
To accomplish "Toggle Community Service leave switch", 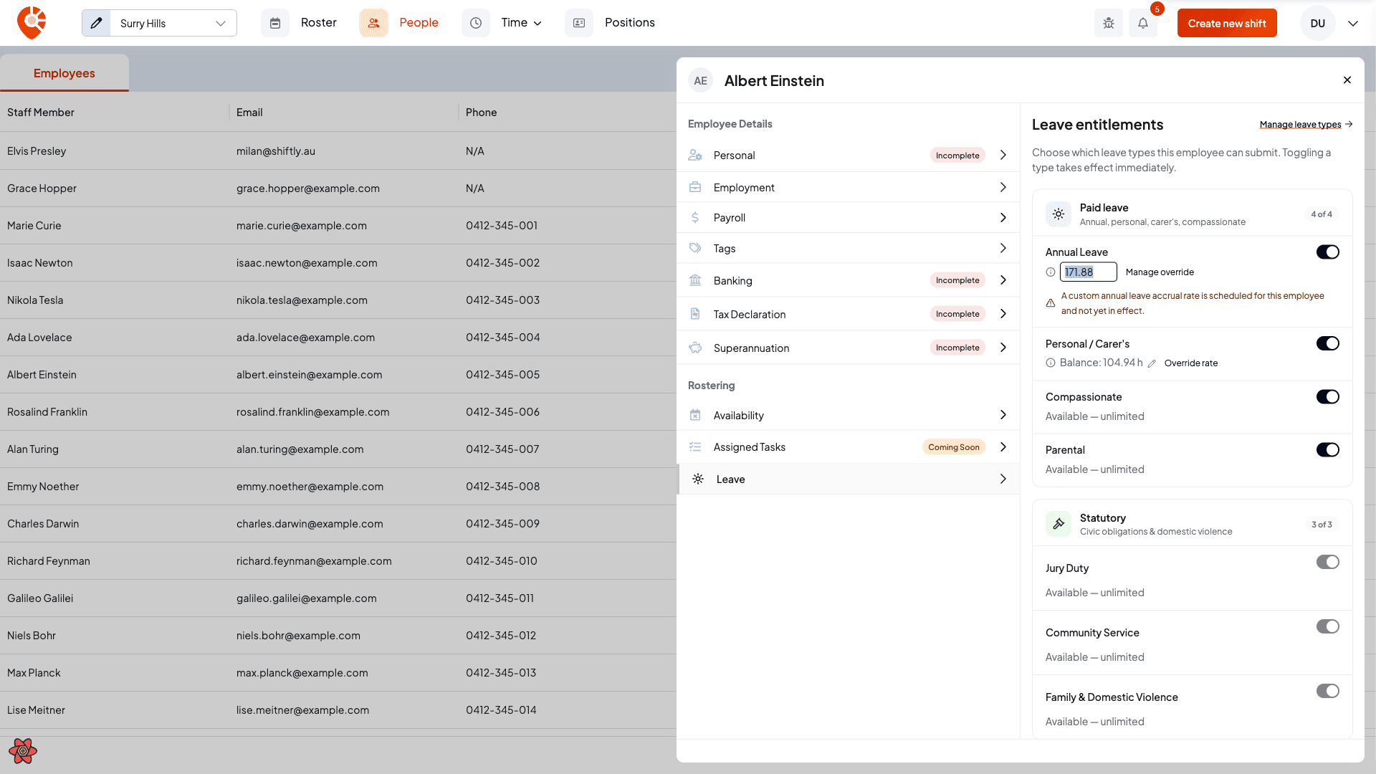I will [1327, 626].
